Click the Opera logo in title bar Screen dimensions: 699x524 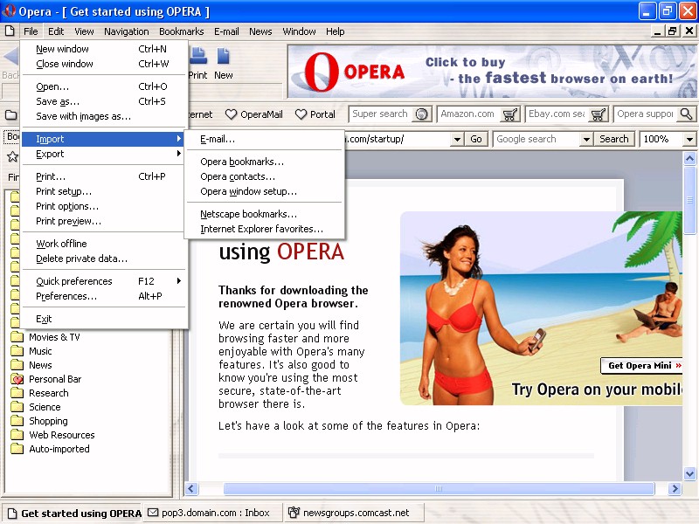(x=9, y=10)
